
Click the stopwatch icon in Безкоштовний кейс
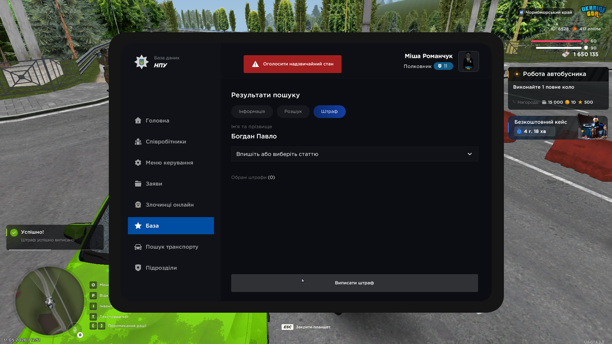(519, 131)
